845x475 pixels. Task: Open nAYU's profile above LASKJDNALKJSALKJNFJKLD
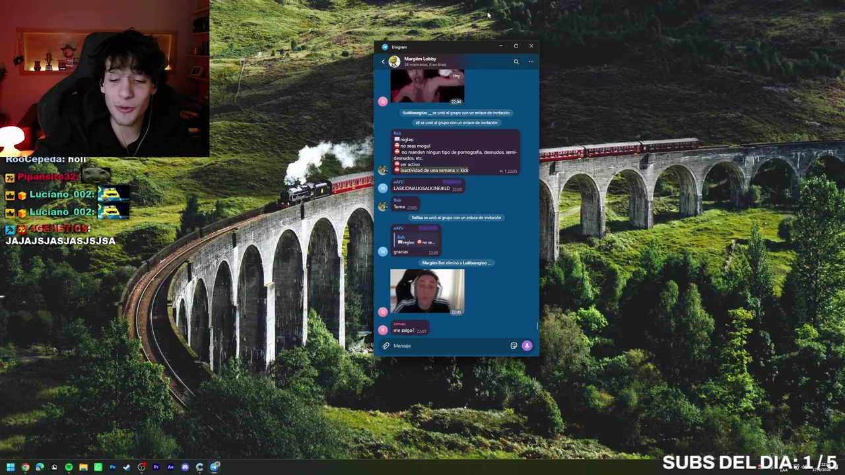pyautogui.click(x=398, y=181)
